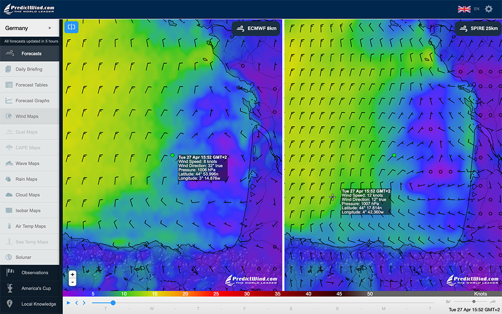Select Forecast Tables in the sidebar
The height and width of the screenshot is (314, 502).
pos(31,85)
